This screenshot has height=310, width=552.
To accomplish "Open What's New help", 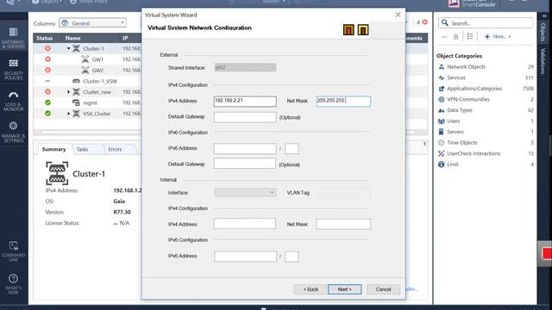I will [14, 283].
